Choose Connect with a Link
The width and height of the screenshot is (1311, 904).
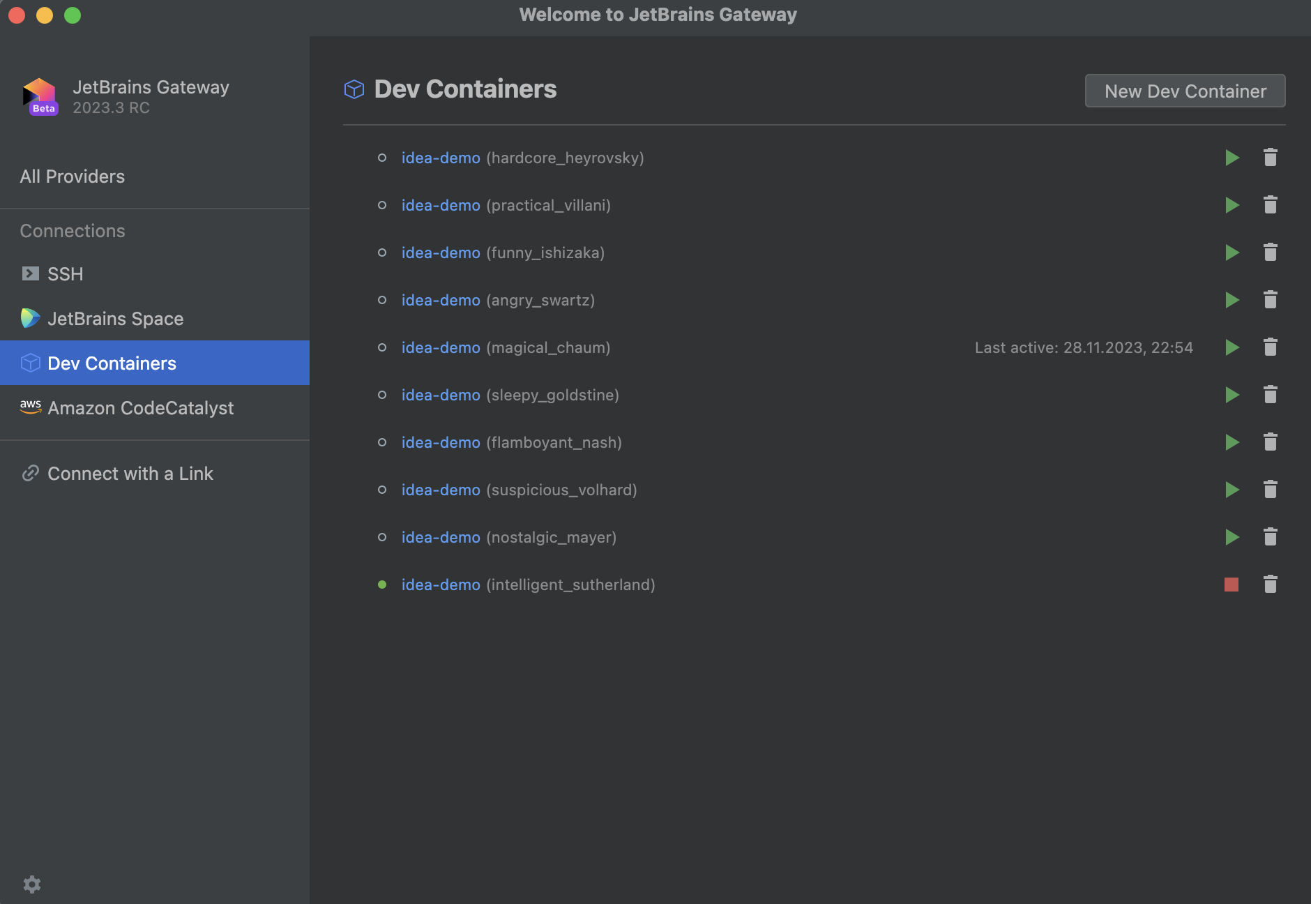[x=155, y=474]
